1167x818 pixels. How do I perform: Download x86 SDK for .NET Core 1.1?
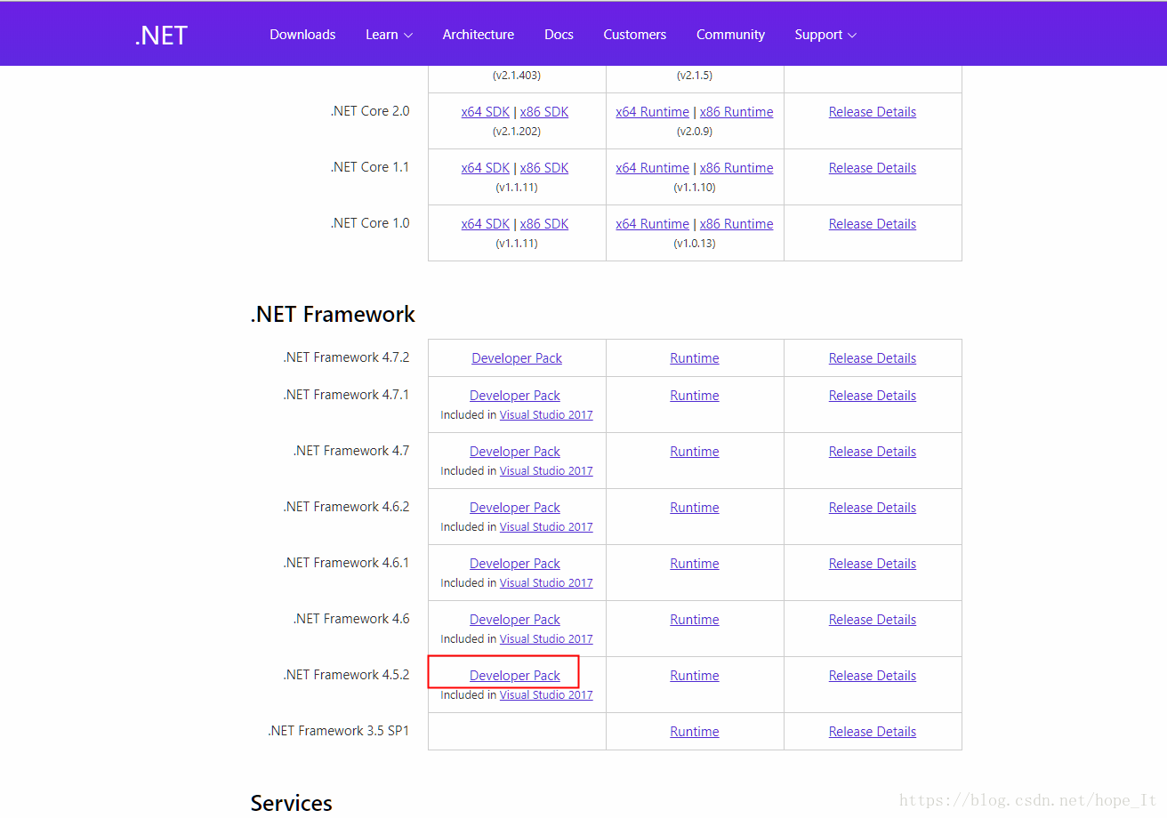(544, 168)
